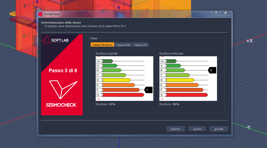
Task: Click the SOFT.LAB logo in the side banner
Action: point(56,40)
